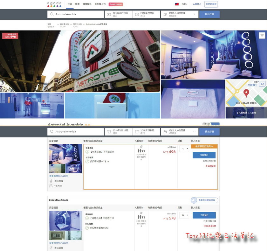This screenshot has height=251, width=267.
Task: Click the red map pin marker
Action: (x=246, y=93)
